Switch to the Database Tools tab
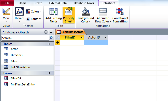 point(84,3)
